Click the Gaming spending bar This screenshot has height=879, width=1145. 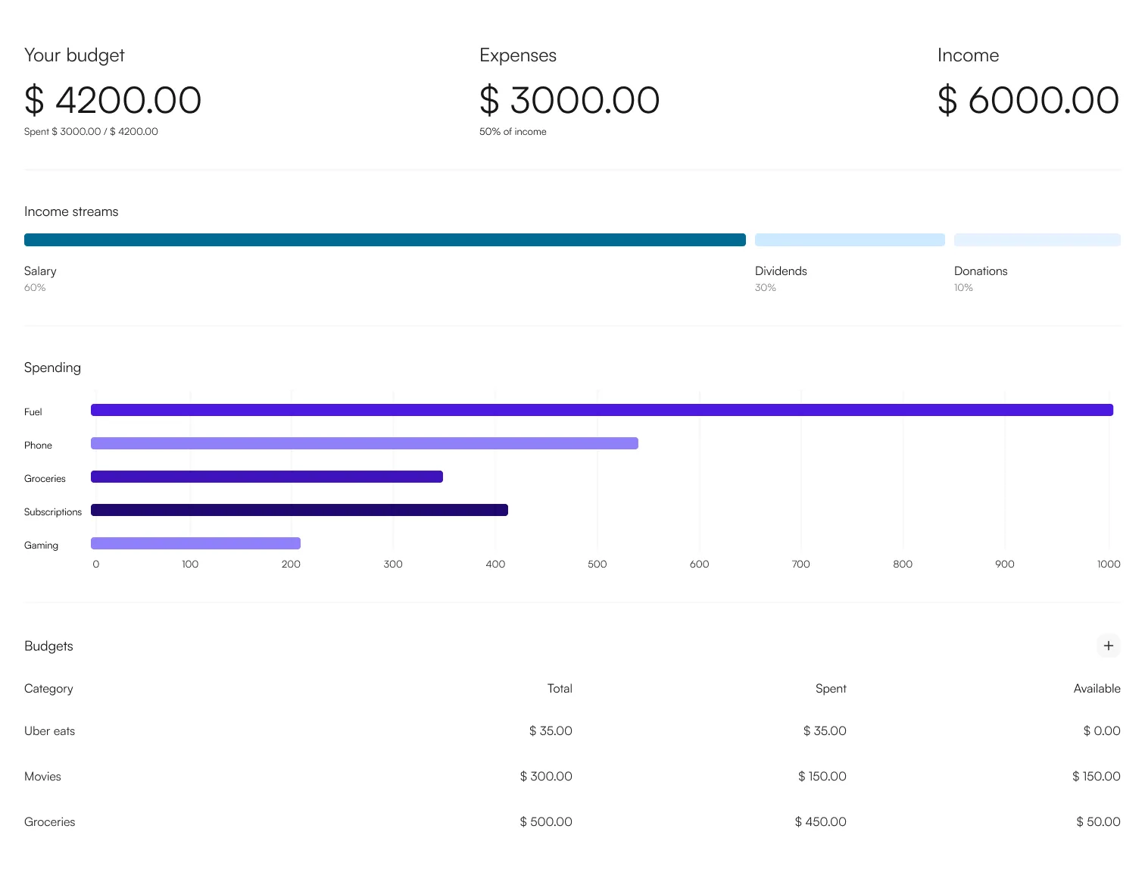tap(195, 543)
